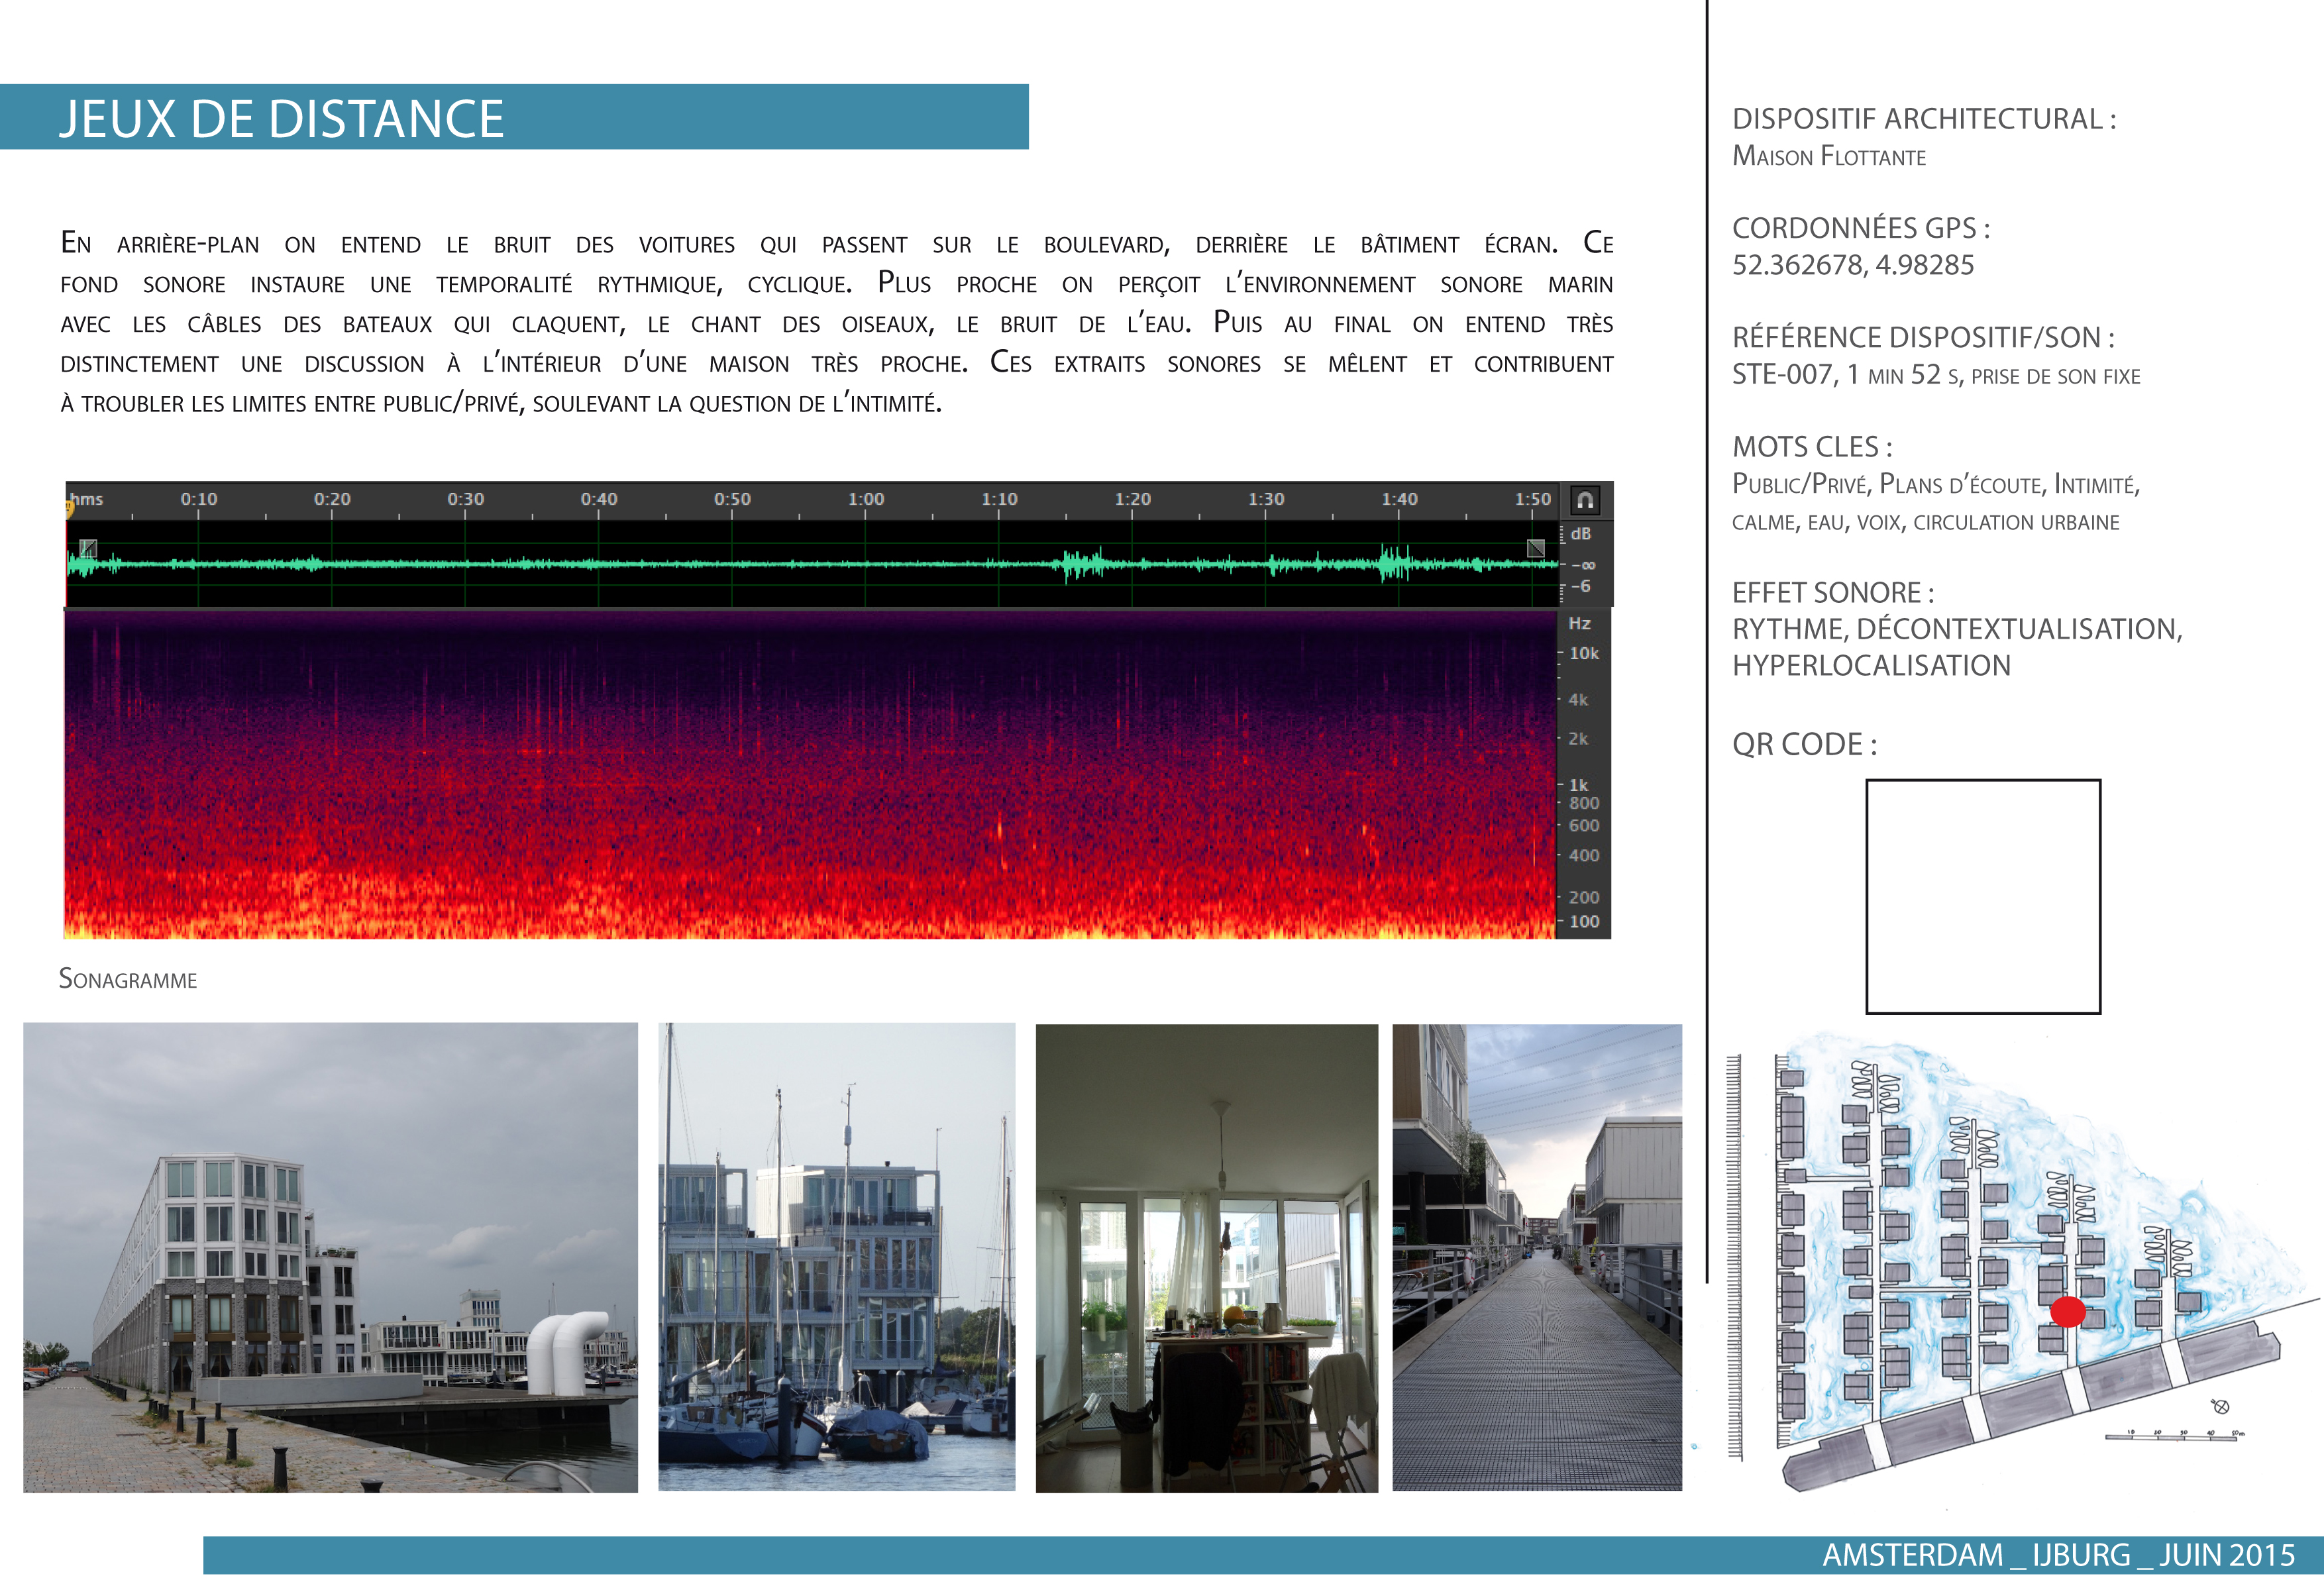This screenshot has height=1580, width=2324.
Task: Click the 0:30 mark on the timeline ruler
Action: coord(466,498)
